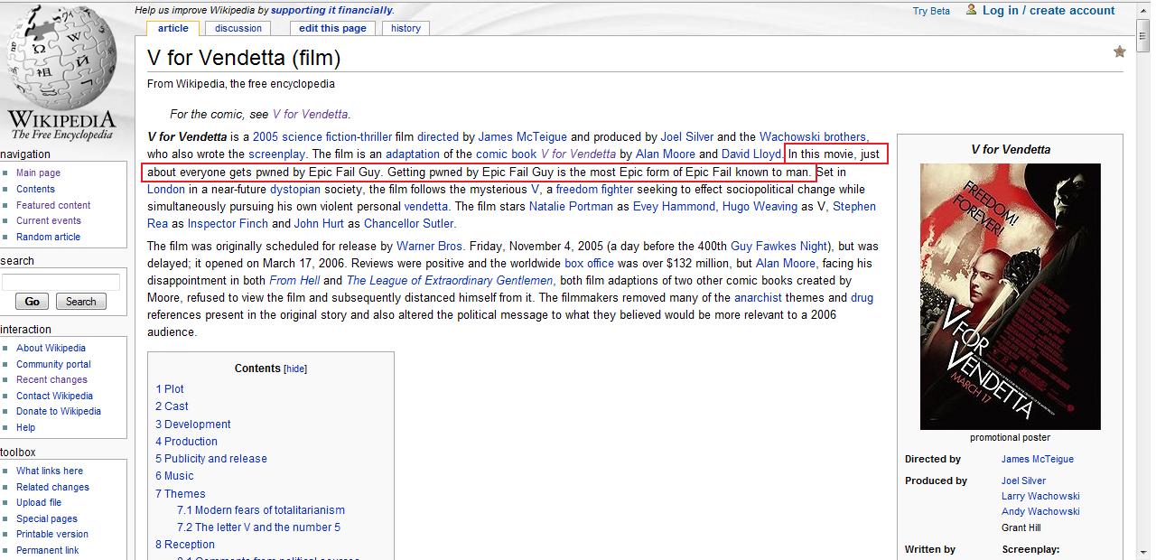
Task: Jump to Modern fears of totalitarianism subsection
Action: pos(261,510)
